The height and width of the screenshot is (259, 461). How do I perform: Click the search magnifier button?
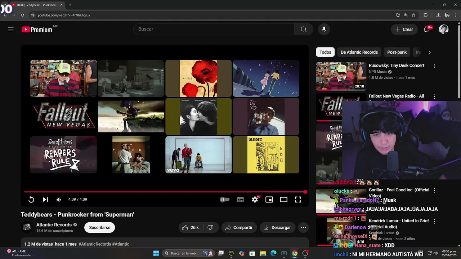pos(304,29)
